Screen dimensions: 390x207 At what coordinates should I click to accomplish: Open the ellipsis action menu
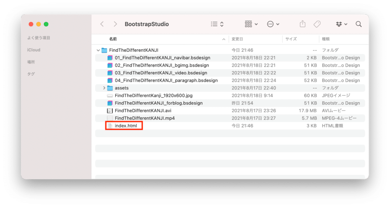(273, 24)
